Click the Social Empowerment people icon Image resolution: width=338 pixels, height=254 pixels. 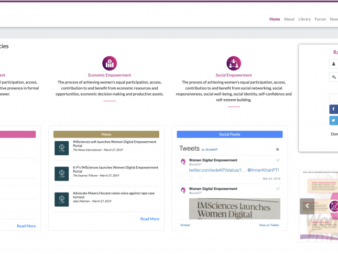[x=234, y=63]
